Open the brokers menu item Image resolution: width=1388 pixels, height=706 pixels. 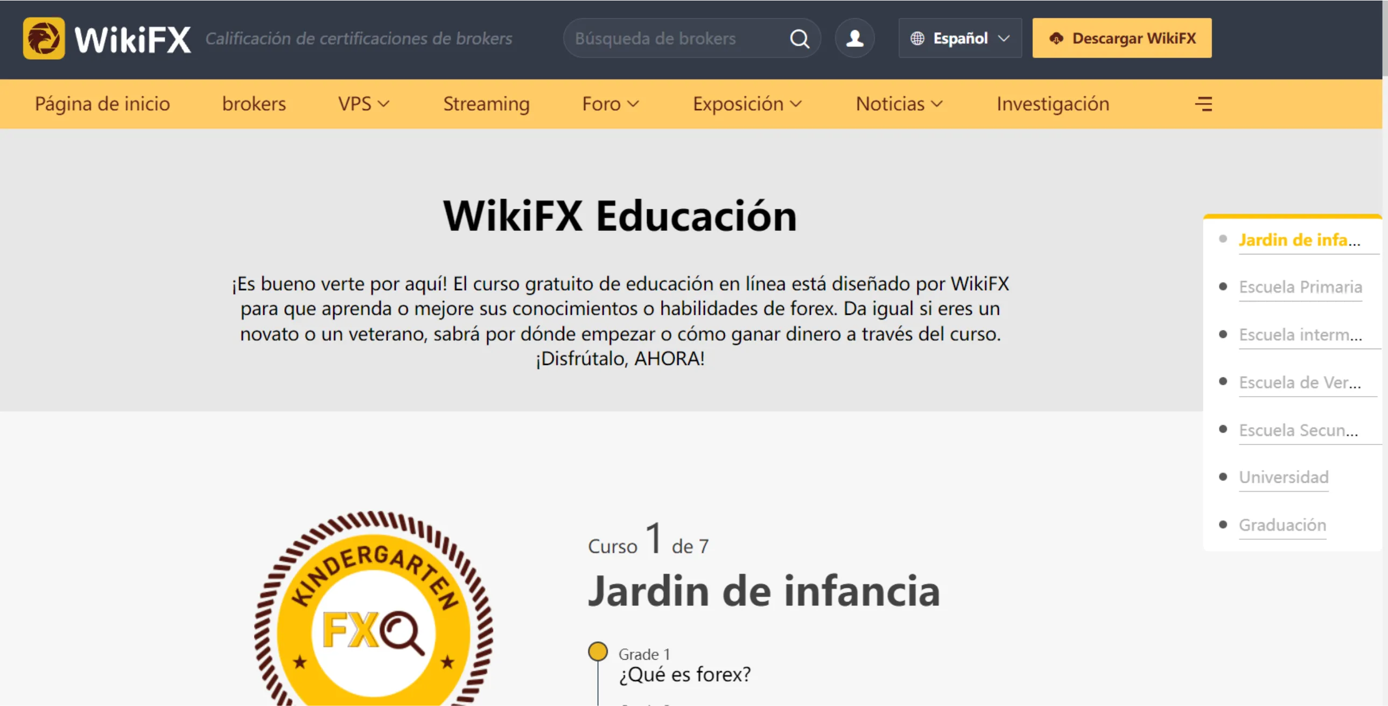pyautogui.click(x=254, y=104)
